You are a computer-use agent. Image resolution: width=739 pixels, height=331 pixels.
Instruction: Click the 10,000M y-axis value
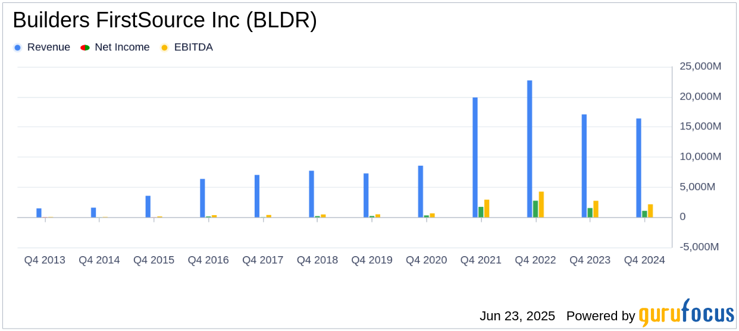pyautogui.click(x=701, y=157)
